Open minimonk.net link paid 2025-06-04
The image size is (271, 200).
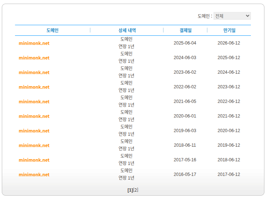click(x=34, y=43)
